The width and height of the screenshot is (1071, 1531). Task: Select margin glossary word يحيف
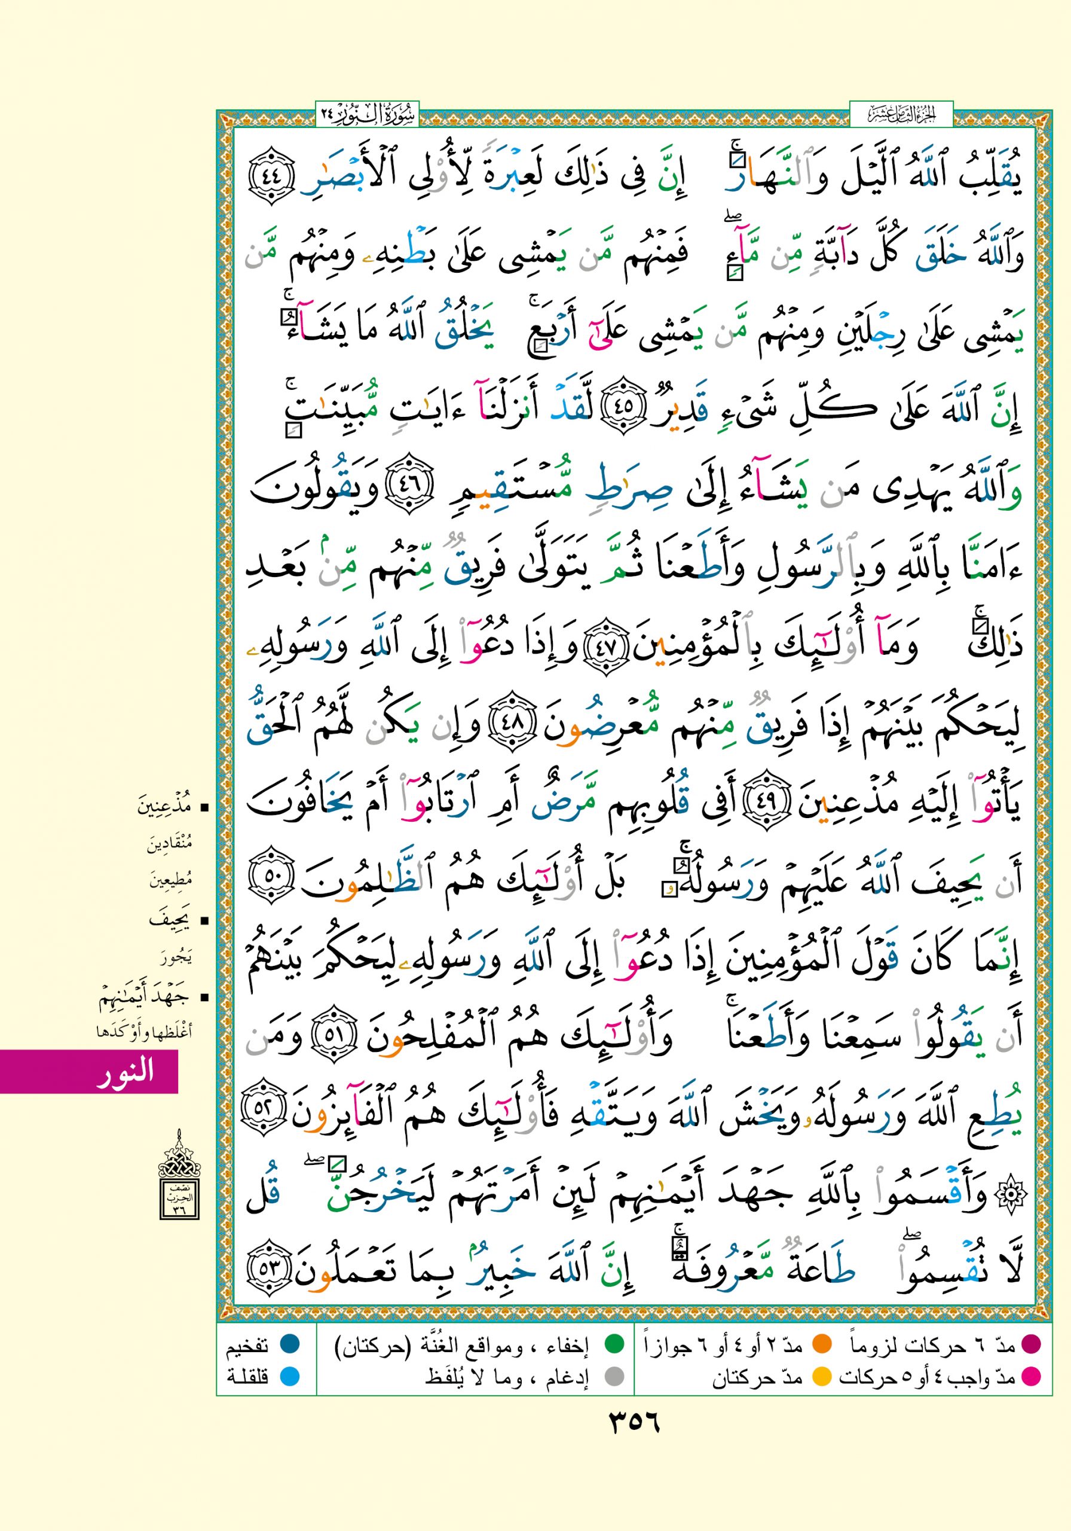tap(170, 921)
